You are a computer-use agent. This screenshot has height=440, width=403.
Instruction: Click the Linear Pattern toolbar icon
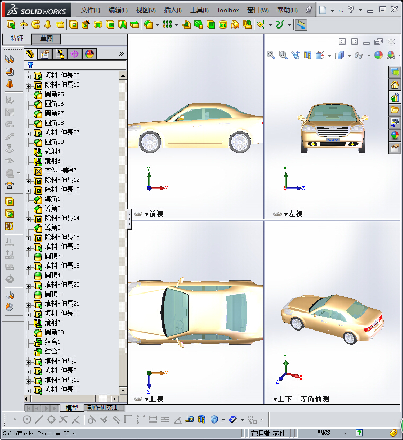click(167, 25)
